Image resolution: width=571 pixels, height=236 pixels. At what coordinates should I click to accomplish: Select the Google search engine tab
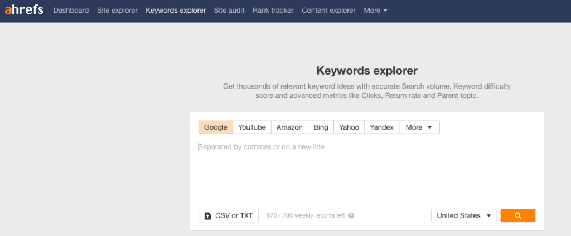[x=216, y=127]
